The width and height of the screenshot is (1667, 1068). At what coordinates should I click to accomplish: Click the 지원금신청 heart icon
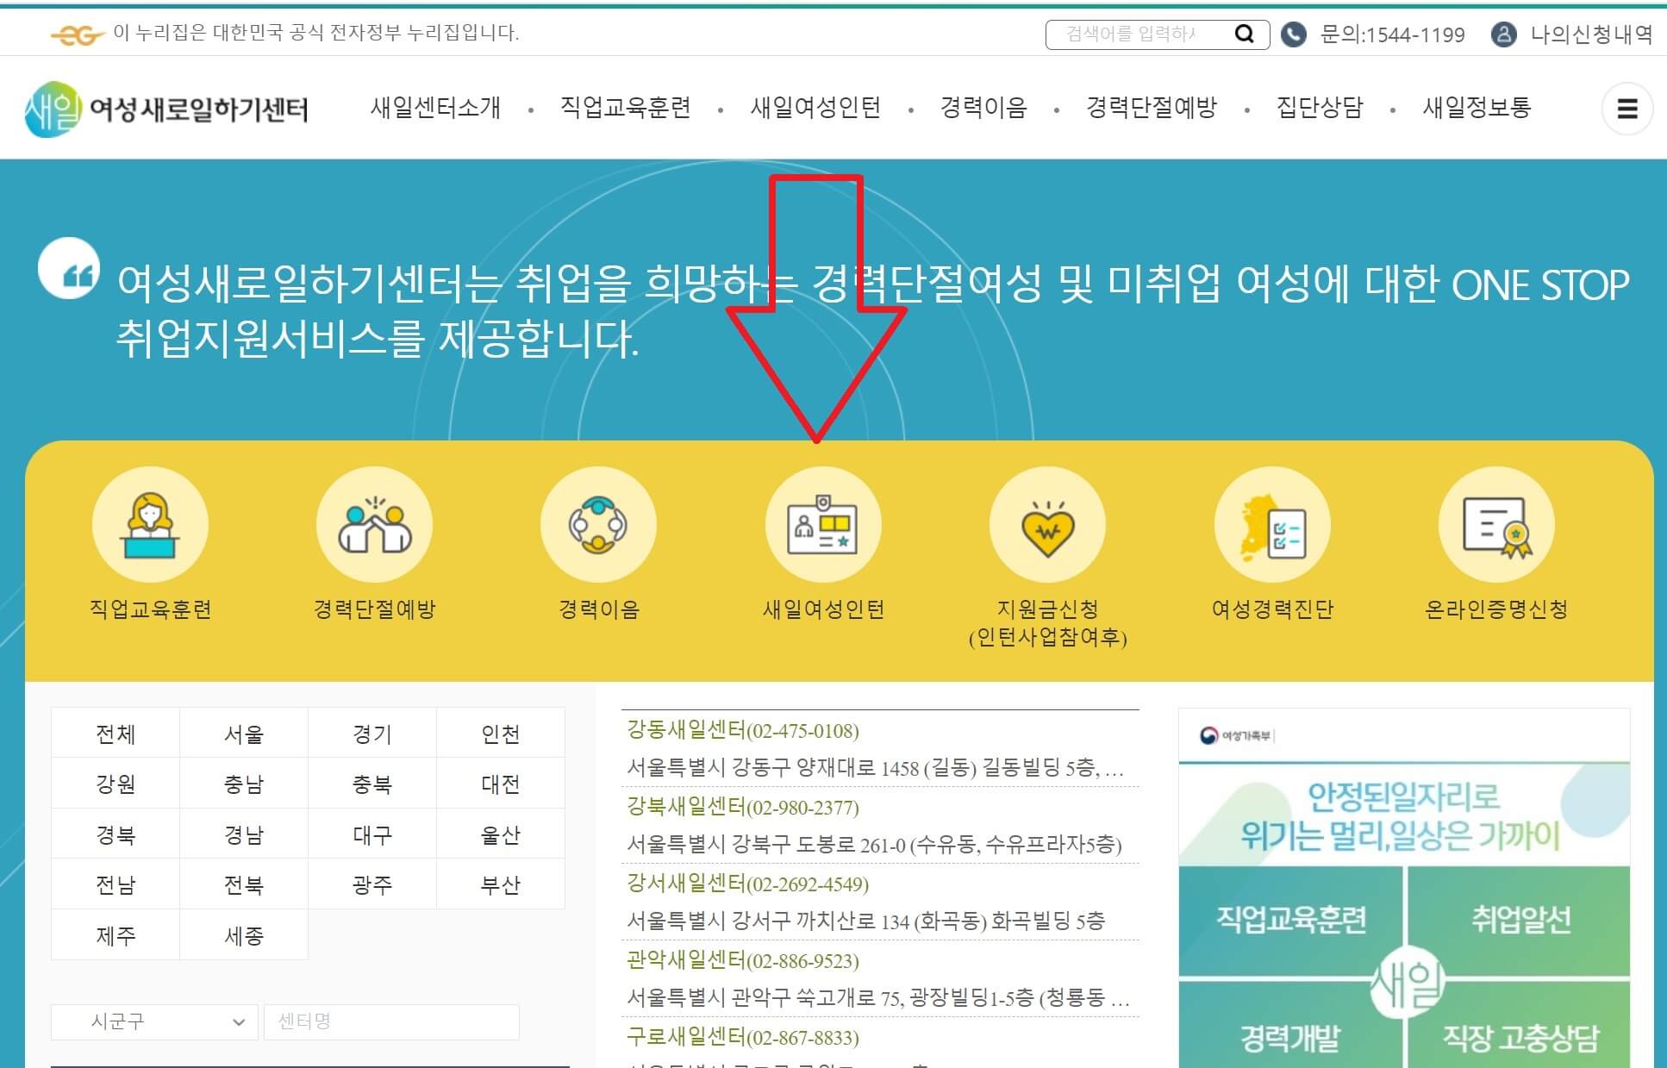[x=1047, y=523]
